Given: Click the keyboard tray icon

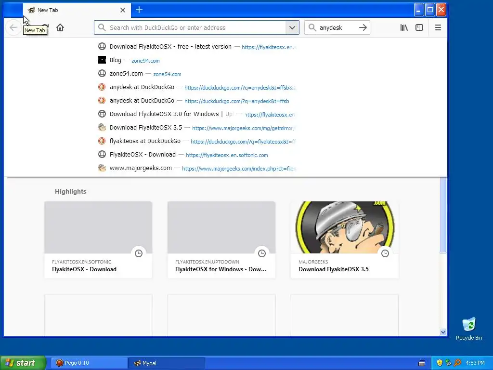Looking at the screenshot, I should [422, 363].
